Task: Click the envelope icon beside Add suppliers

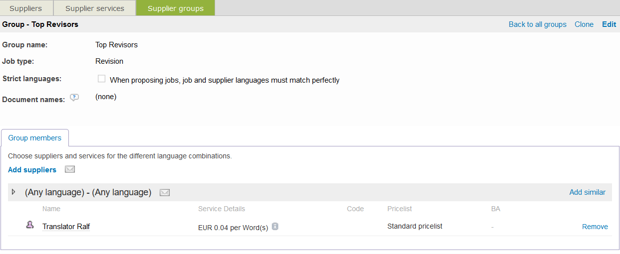Action: pos(70,169)
